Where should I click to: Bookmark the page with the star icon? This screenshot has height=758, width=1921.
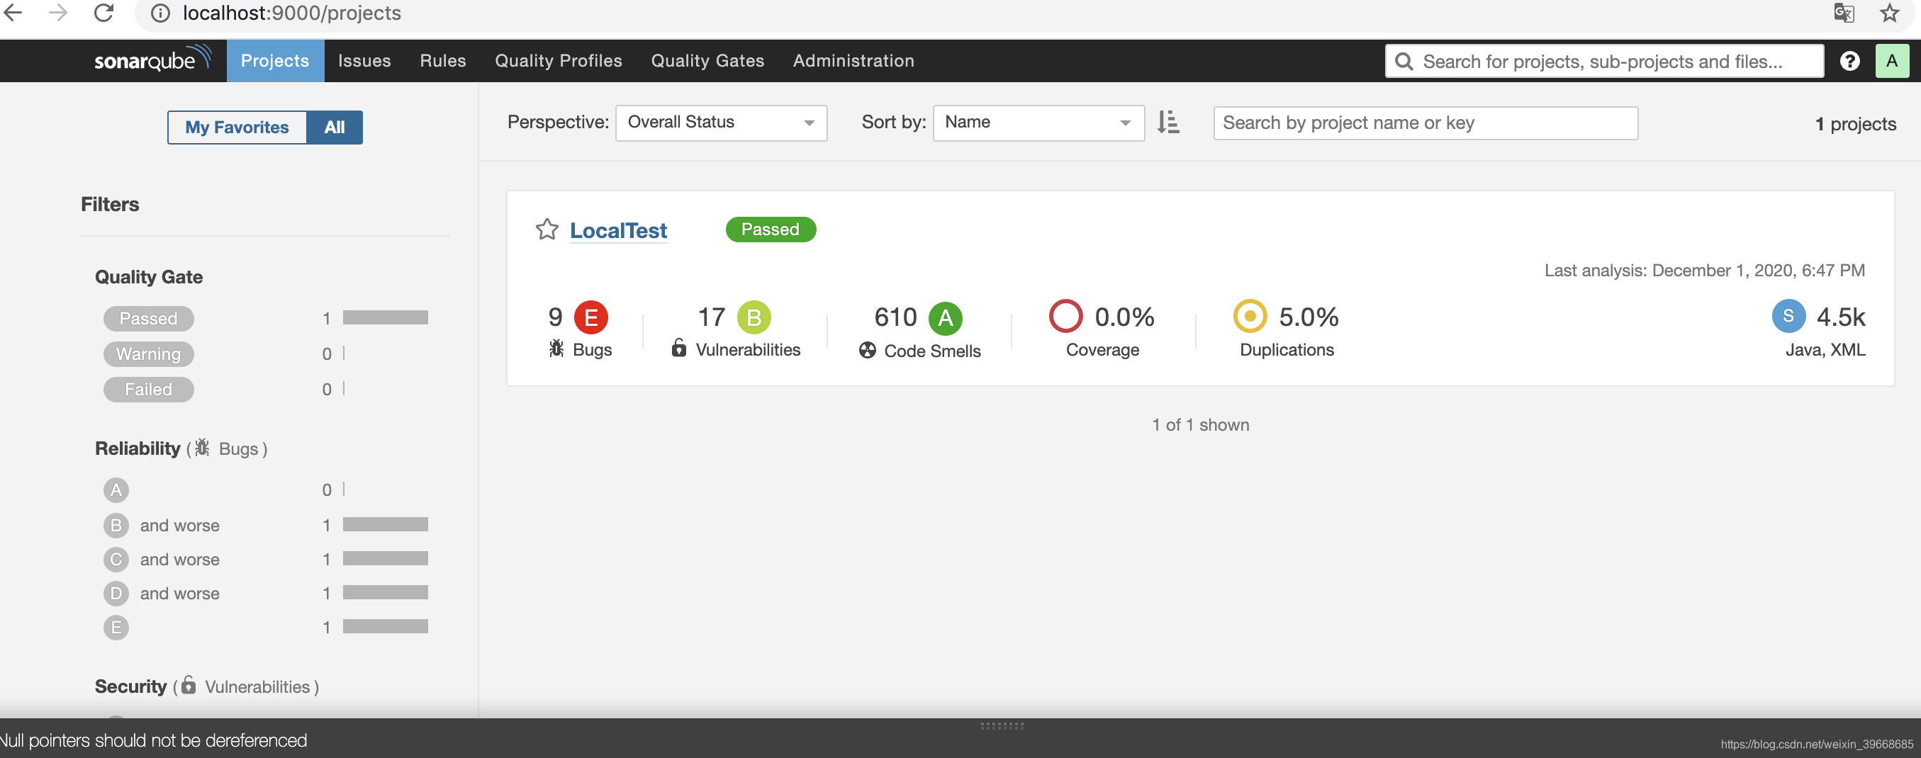click(1889, 13)
